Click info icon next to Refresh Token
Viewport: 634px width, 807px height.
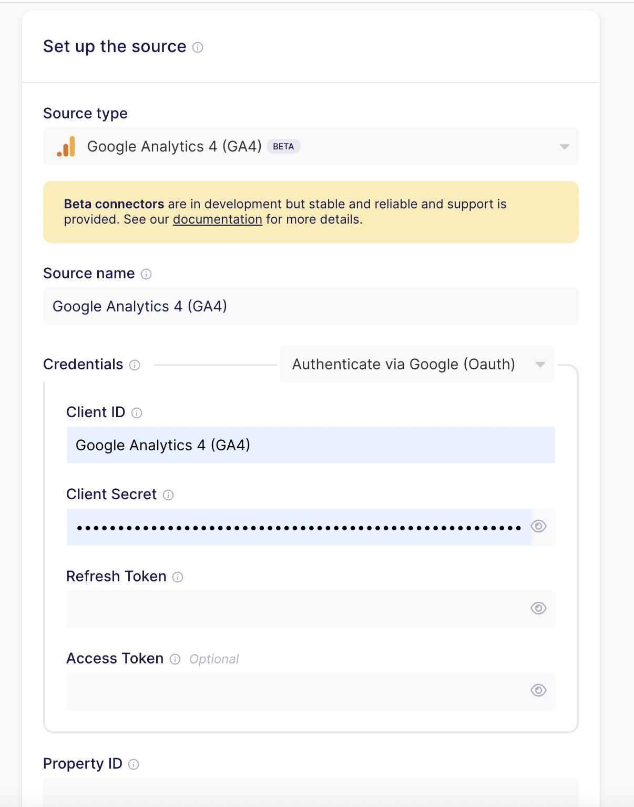pos(178,577)
